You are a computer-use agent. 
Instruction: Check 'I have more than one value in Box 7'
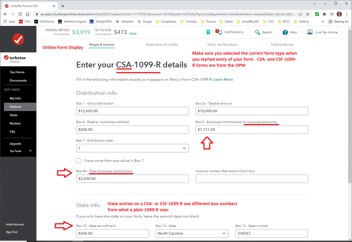pyautogui.click(x=79, y=161)
